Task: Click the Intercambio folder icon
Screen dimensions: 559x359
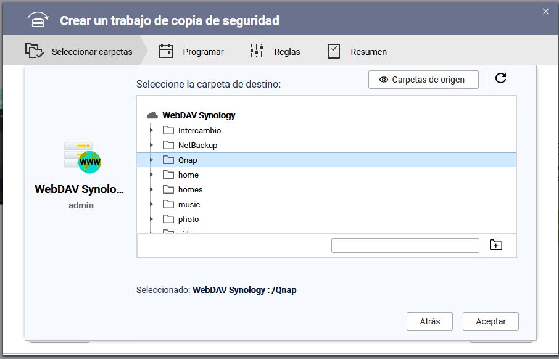Action: (x=168, y=130)
